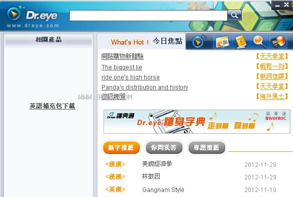This screenshot has height=197, width=293.
Task: Click the Dr.eye 隨身字典 banner ad
Action: point(197,122)
